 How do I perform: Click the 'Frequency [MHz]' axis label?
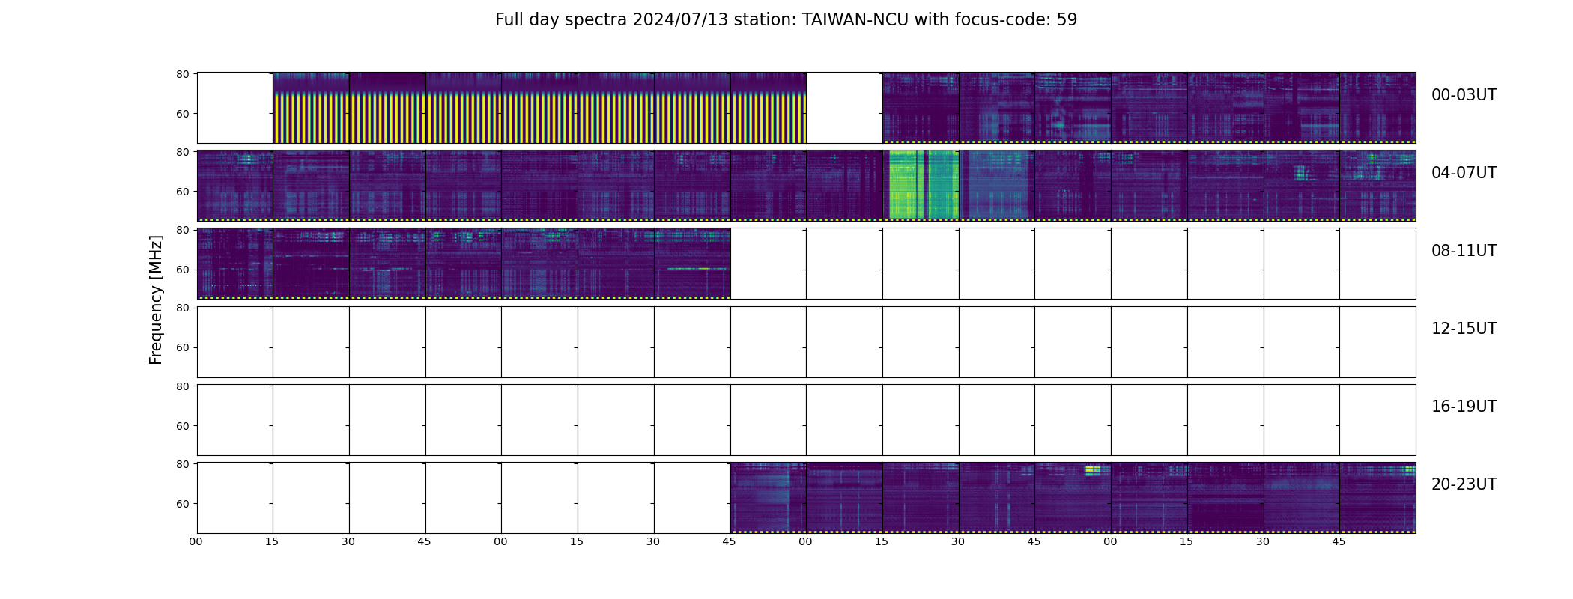point(156,299)
